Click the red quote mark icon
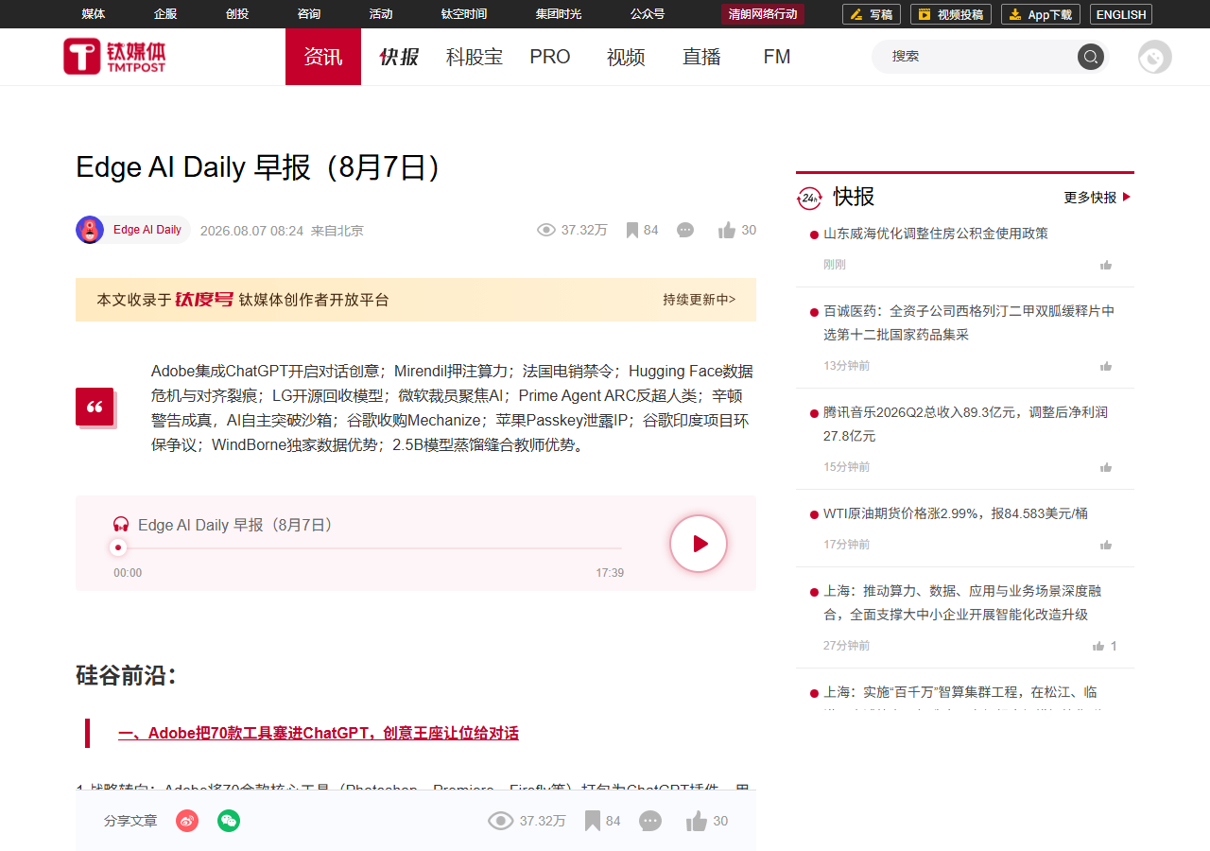1210x851 pixels. [95, 408]
